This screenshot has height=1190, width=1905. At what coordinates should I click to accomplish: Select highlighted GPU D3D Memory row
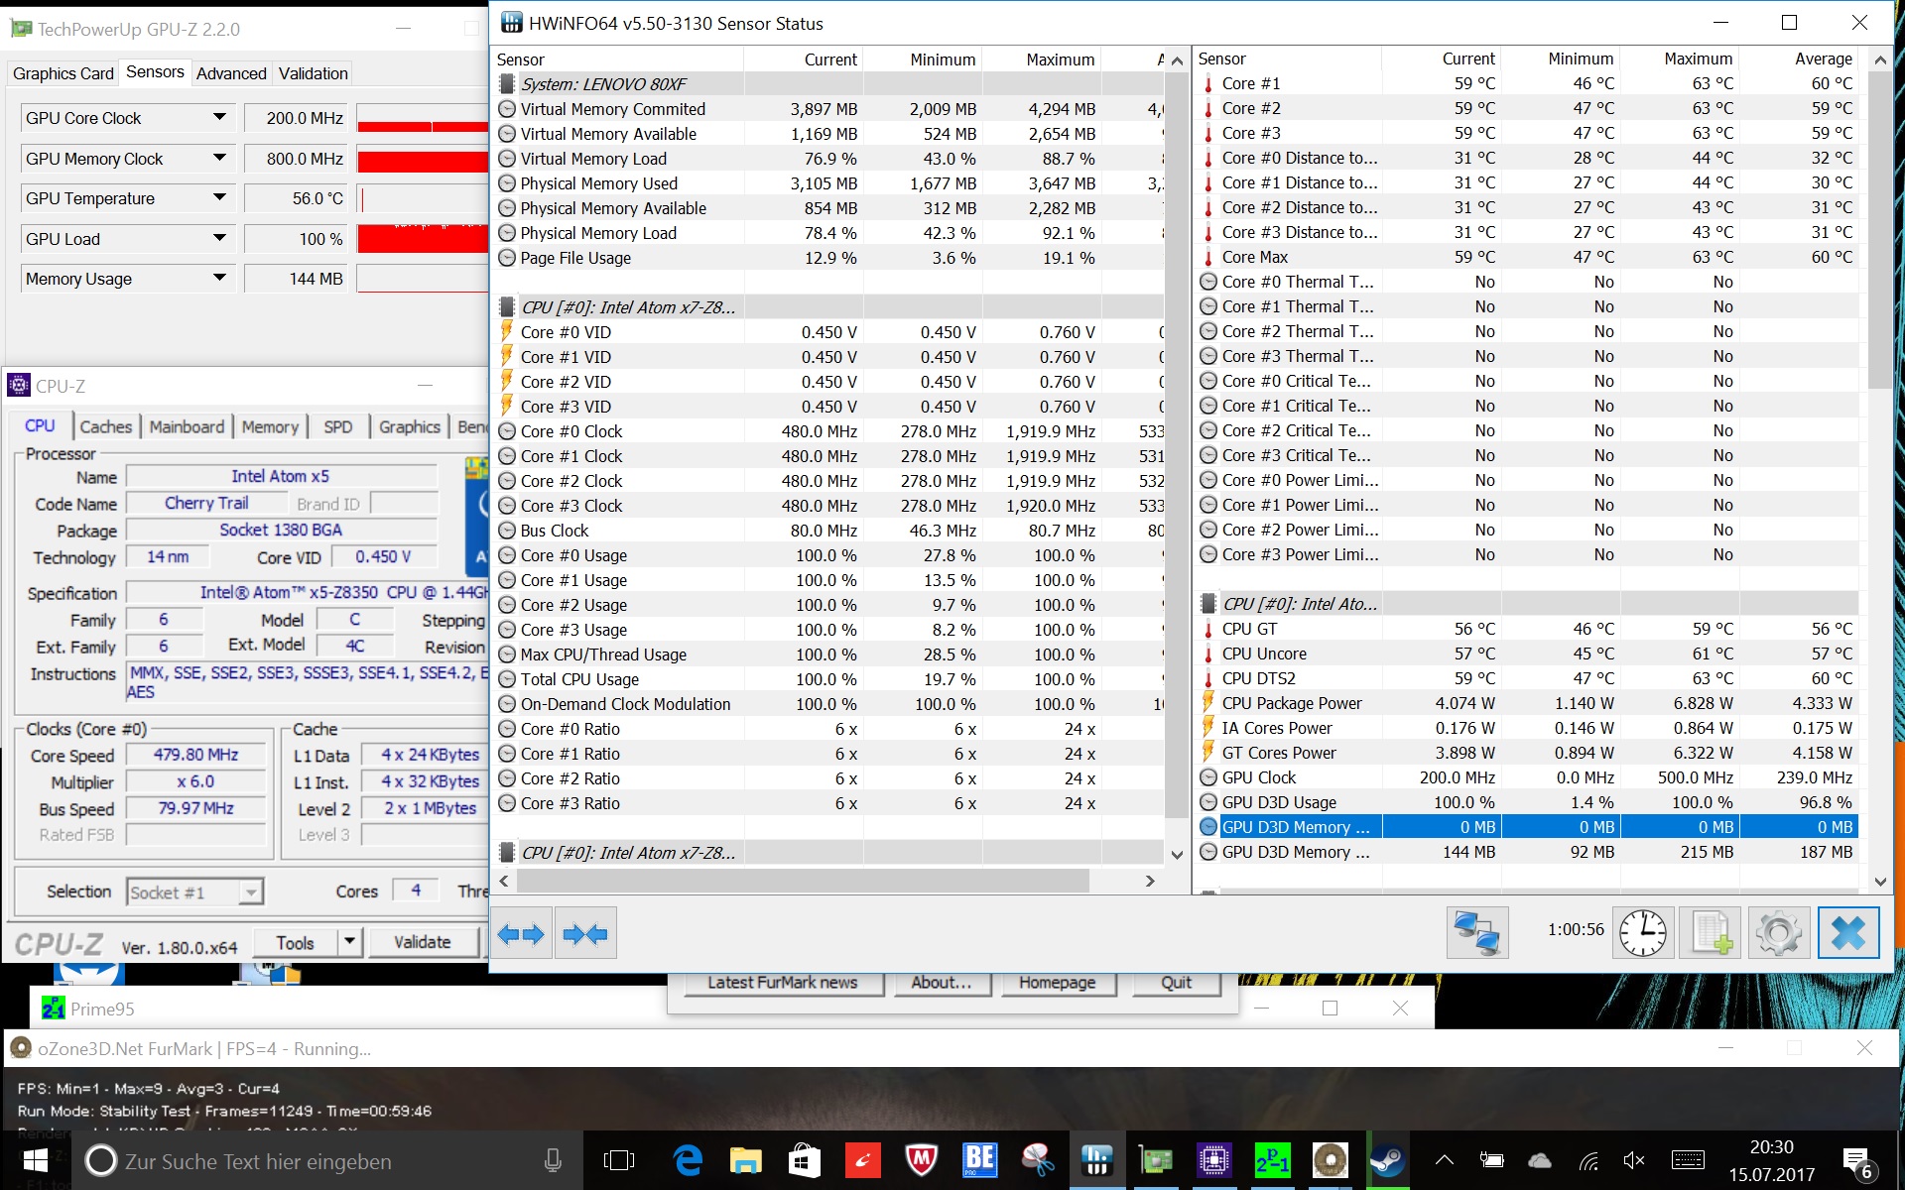click(x=1526, y=827)
